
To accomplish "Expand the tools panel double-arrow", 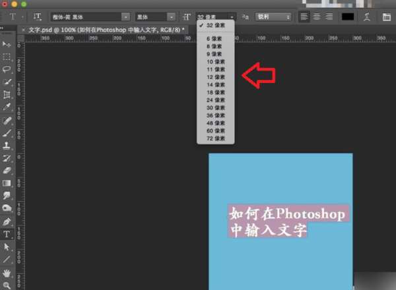I will pos(2,28).
